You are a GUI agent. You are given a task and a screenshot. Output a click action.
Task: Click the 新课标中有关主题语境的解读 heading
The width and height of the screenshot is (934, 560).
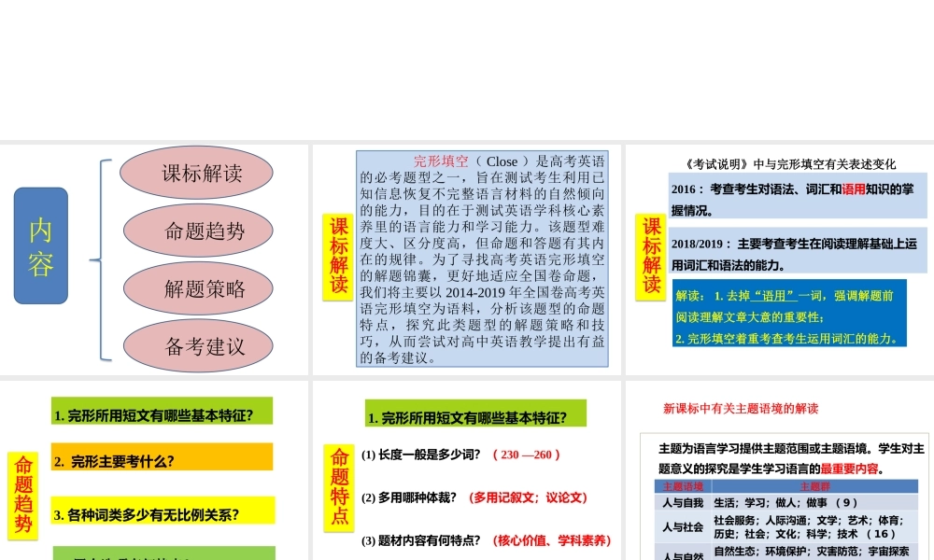pos(741,408)
